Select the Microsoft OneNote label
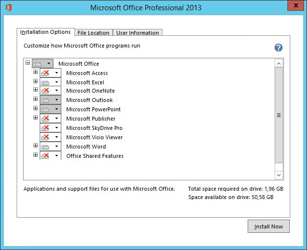This screenshot has height=250, width=307. pyautogui.click(x=90, y=91)
